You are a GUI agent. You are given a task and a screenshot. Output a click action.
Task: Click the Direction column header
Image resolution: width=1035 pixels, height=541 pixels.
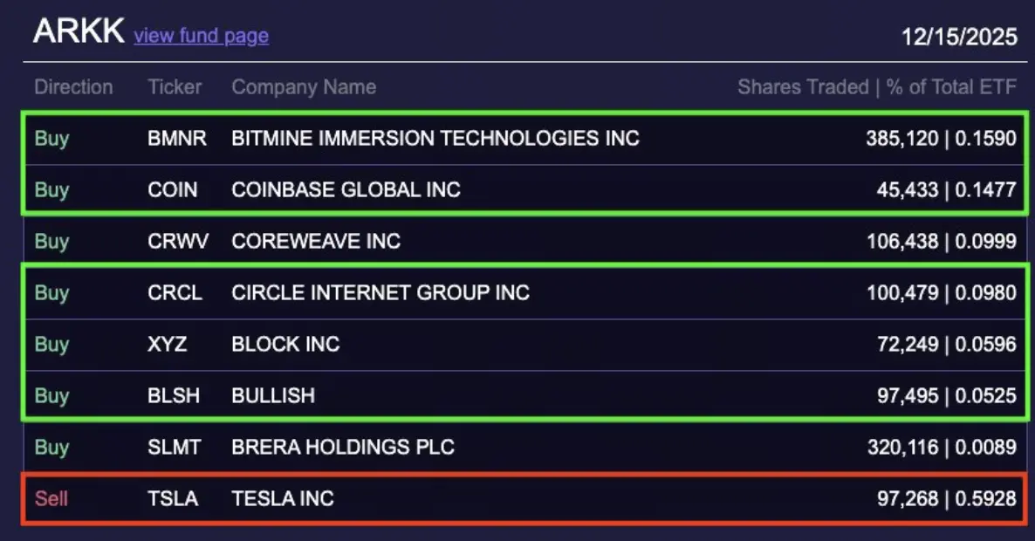[73, 87]
